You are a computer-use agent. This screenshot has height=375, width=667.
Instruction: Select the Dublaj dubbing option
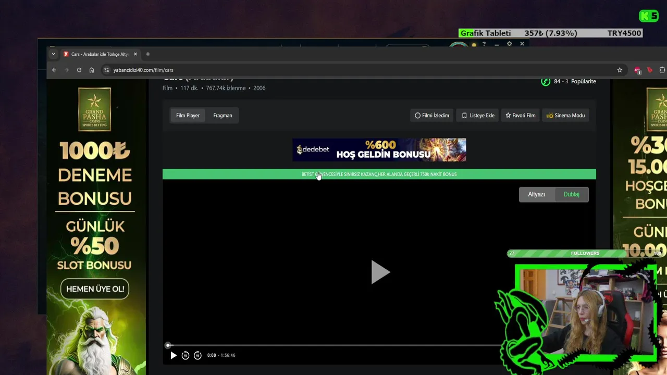click(x=571, y=194)
